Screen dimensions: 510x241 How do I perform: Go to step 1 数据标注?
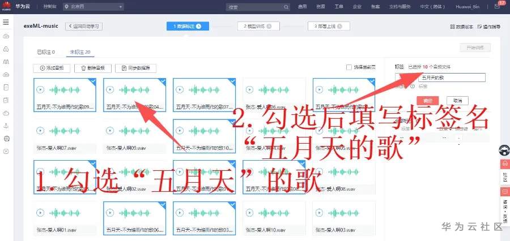(188, 27)
